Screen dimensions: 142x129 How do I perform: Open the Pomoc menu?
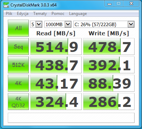58,14
